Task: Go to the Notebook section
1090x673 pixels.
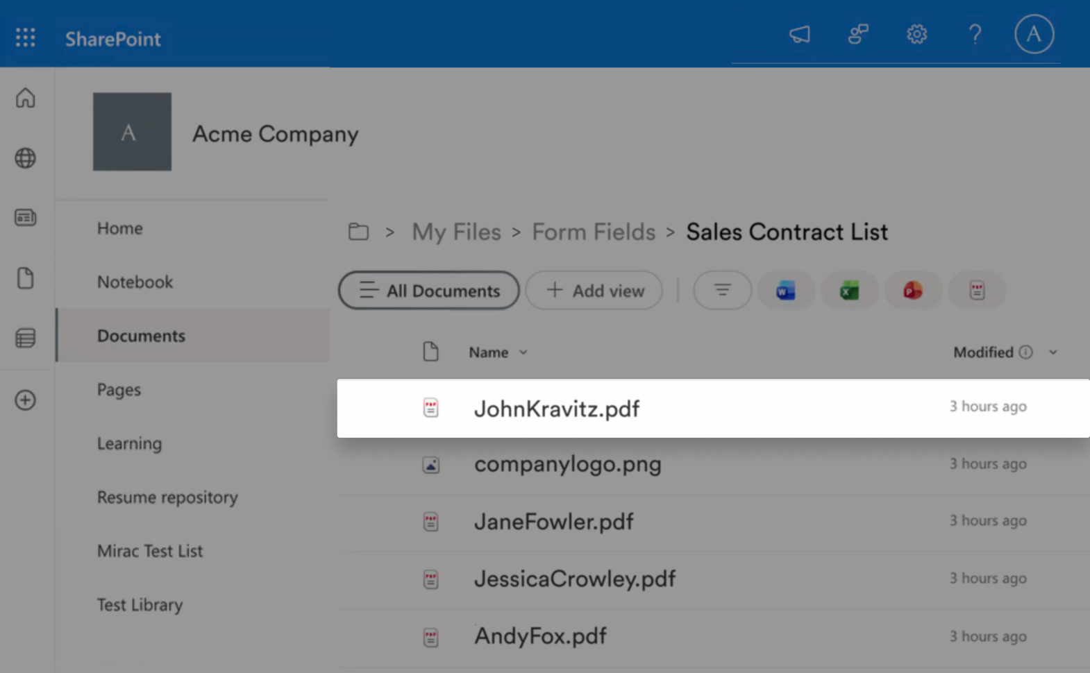Action: (x=135, y=282)
